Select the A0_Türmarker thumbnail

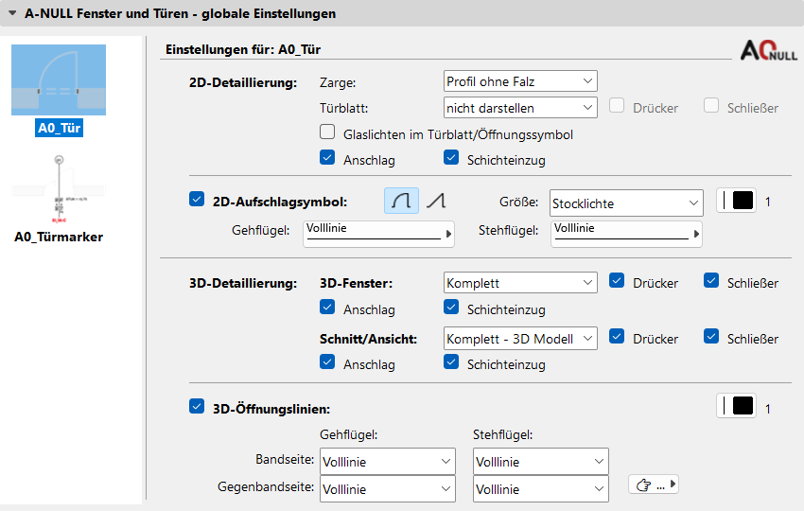tap(59, 196)
